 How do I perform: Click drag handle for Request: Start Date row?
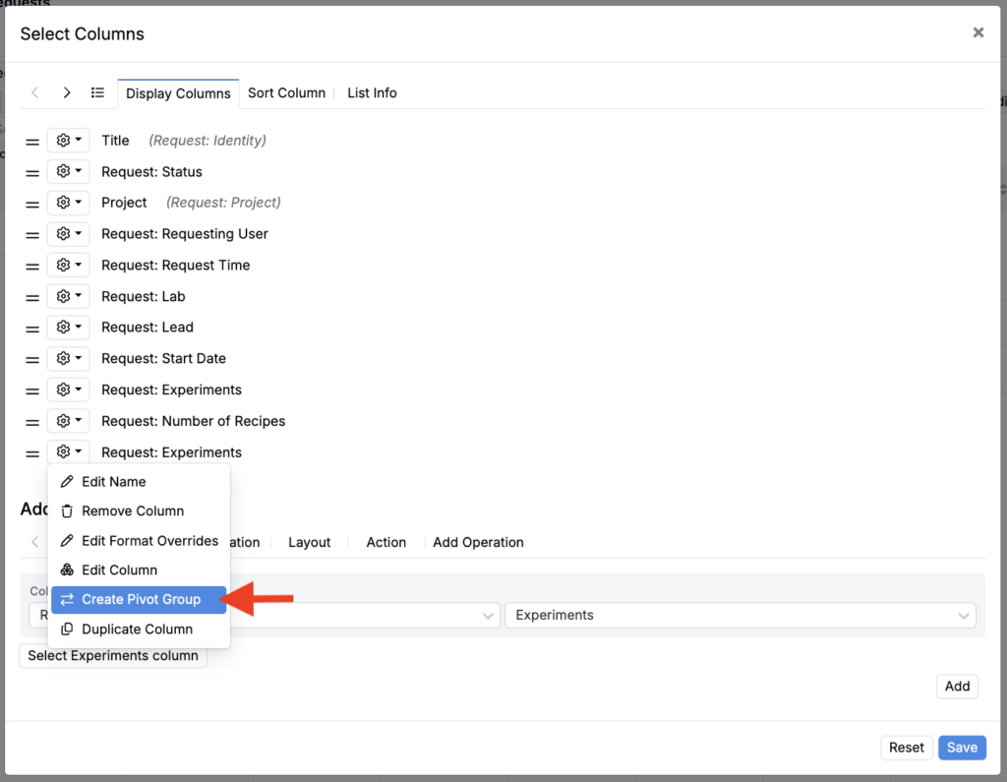(32, 359)
